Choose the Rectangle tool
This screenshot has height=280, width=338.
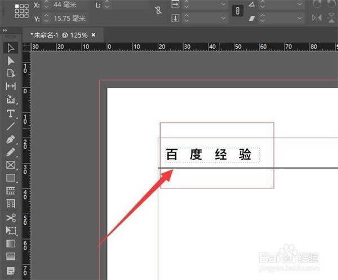point(11,178)
